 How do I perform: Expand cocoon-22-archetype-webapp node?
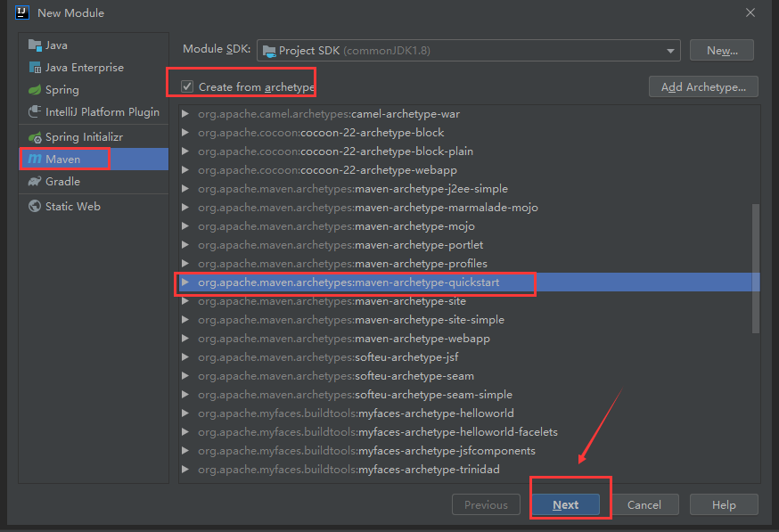pos(185,170)
